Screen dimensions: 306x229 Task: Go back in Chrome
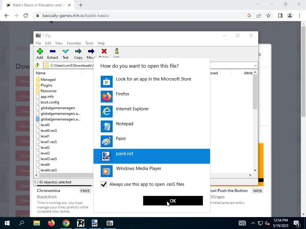pyautogui.click(x=7, y=16)
